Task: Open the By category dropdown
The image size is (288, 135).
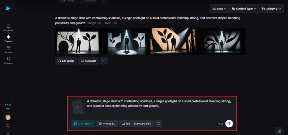Action: tap(271, 9)
